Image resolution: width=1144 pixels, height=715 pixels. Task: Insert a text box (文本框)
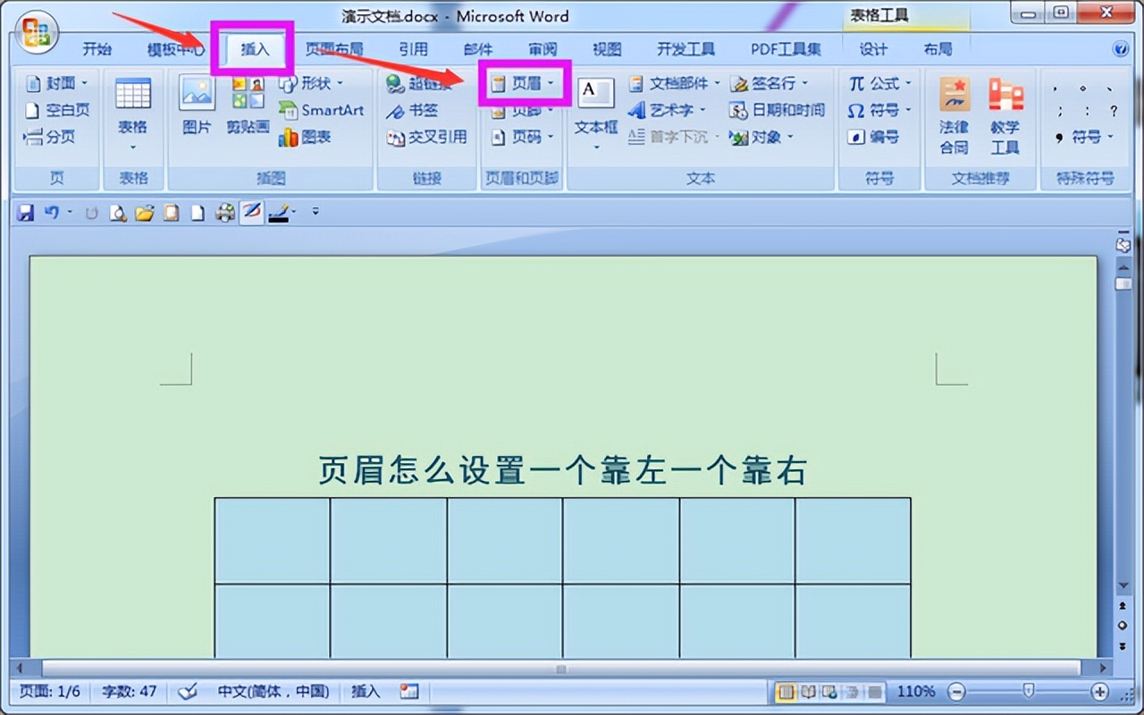tap(596, 114)
